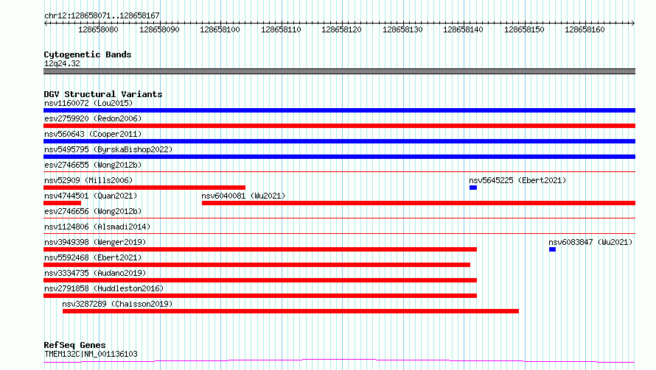Image resolution: width=656 pixels, height=370 pixels.
Task: Select nsv6040081 (Wu2021) label
Action: point(243,196)
